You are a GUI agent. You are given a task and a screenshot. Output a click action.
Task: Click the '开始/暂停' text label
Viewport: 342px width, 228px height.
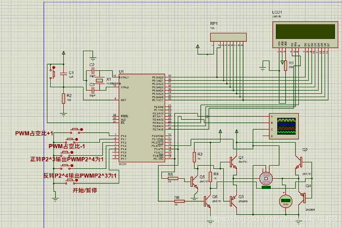(85, 190)
